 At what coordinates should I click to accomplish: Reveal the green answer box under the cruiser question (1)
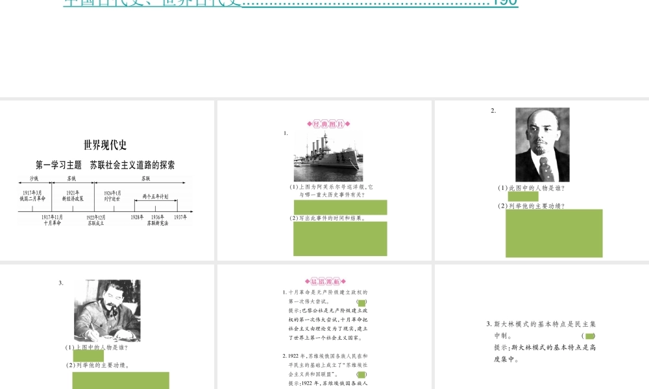click(340, 207)
